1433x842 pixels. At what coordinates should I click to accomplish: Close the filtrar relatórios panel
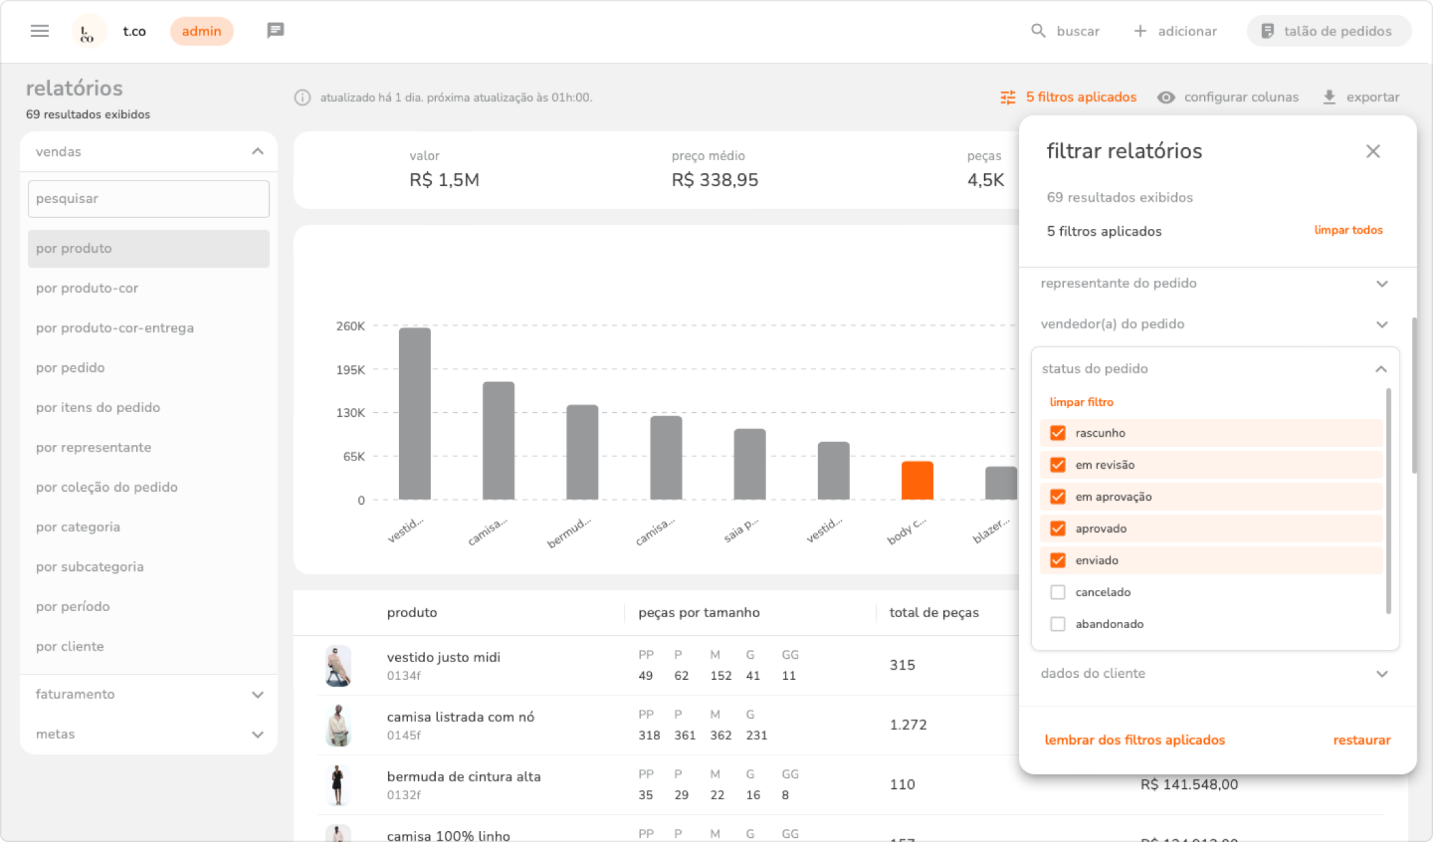point(1372,151)
